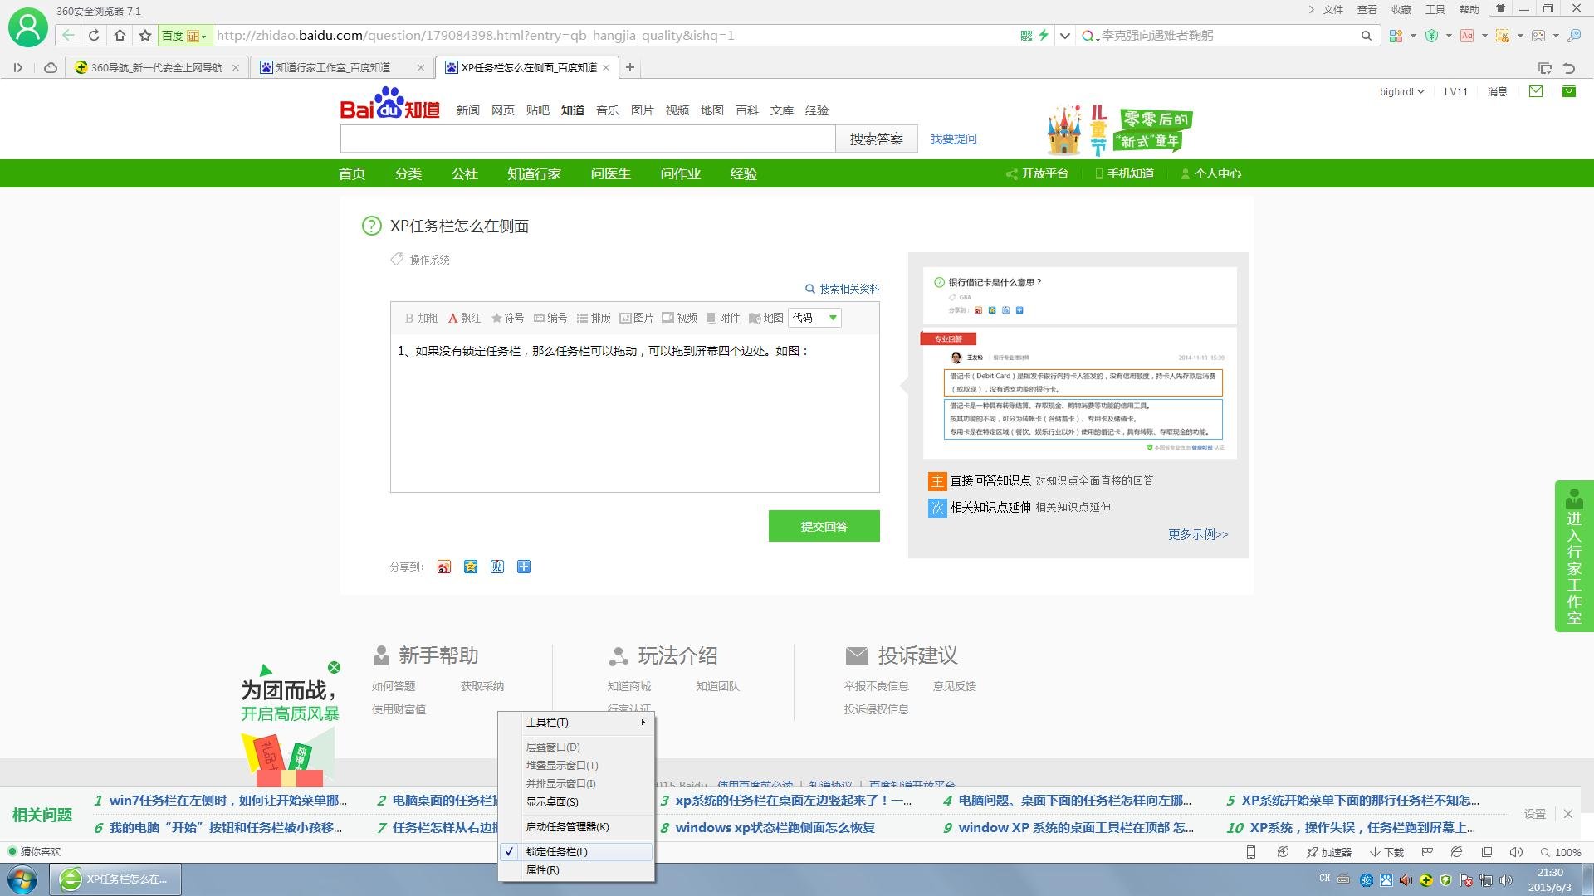1594x896 pixels.
Task: Click the 提交回答 submit button
Action: click(824, 525)
